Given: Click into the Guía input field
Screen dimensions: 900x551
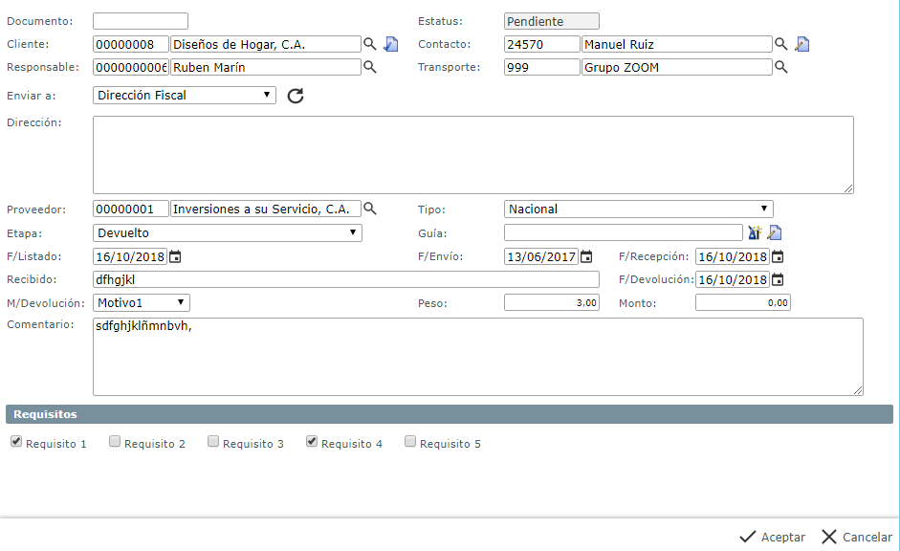Looking at the screenshot, I should (x=623, y=232).
